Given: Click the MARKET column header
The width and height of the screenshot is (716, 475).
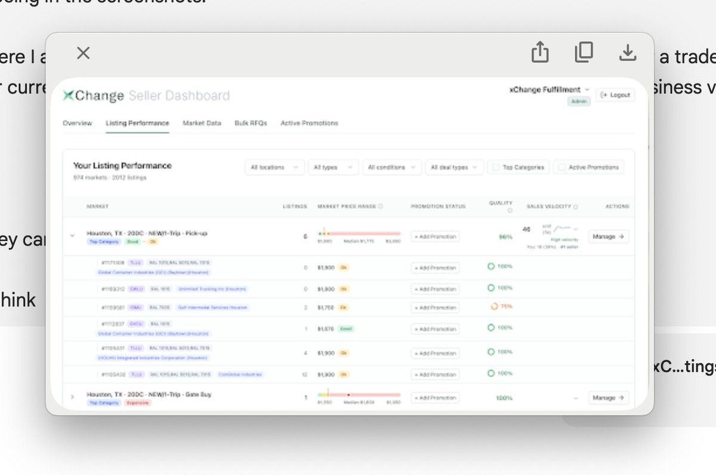Looking at the screenshot, I should tap(98, 206).
